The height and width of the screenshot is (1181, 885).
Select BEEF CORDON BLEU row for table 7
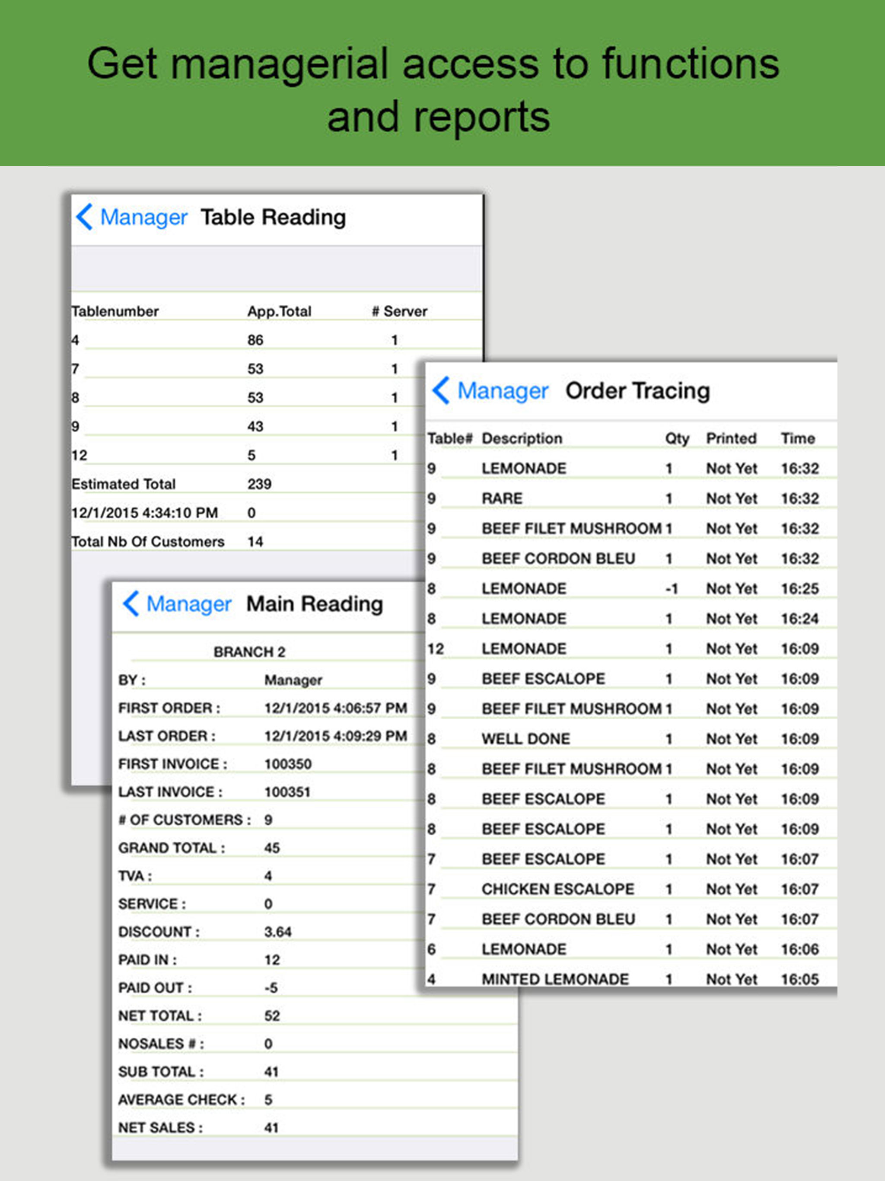coord(631,919)
